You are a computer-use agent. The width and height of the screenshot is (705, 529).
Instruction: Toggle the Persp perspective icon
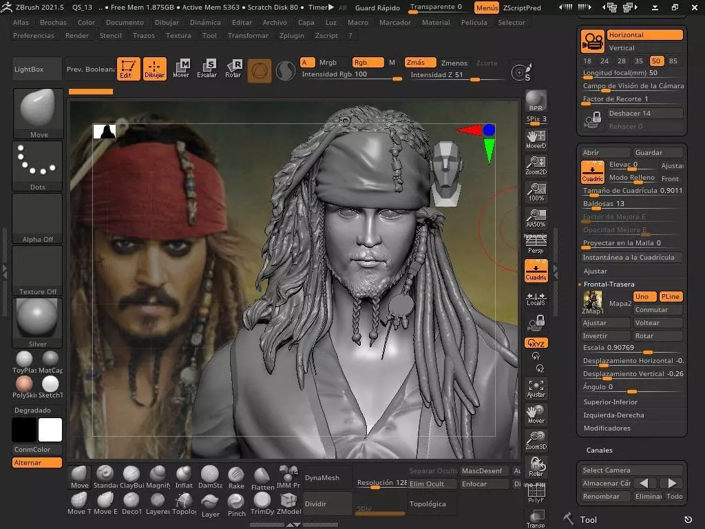click(x=536, y=245)
